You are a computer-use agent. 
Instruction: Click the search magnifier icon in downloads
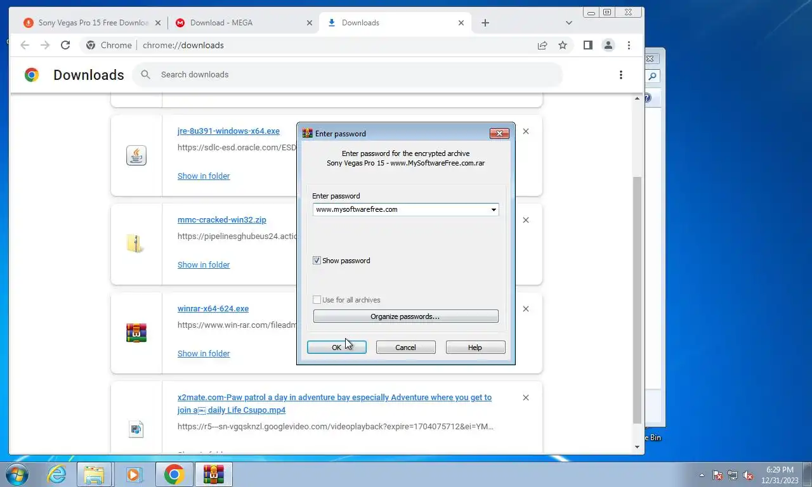coord(145,75)
